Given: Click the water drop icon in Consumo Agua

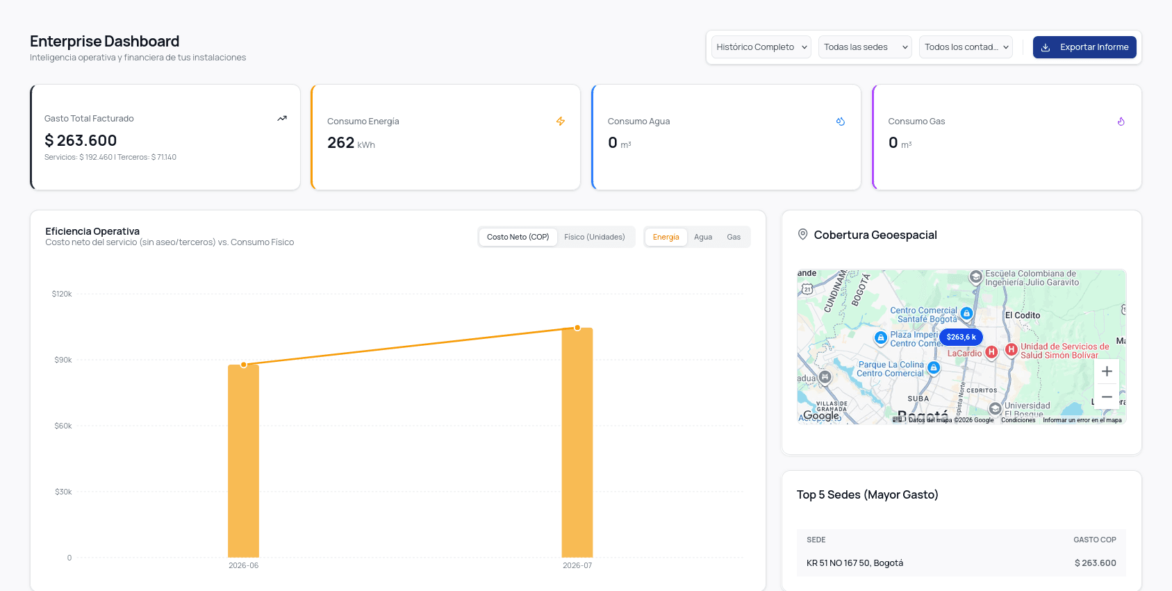Looking at the screenshot, I should tap(841, 122).
